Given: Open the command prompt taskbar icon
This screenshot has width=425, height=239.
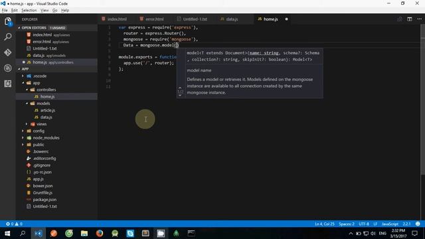Looking at the screenshot, I should tap(191, 233).
